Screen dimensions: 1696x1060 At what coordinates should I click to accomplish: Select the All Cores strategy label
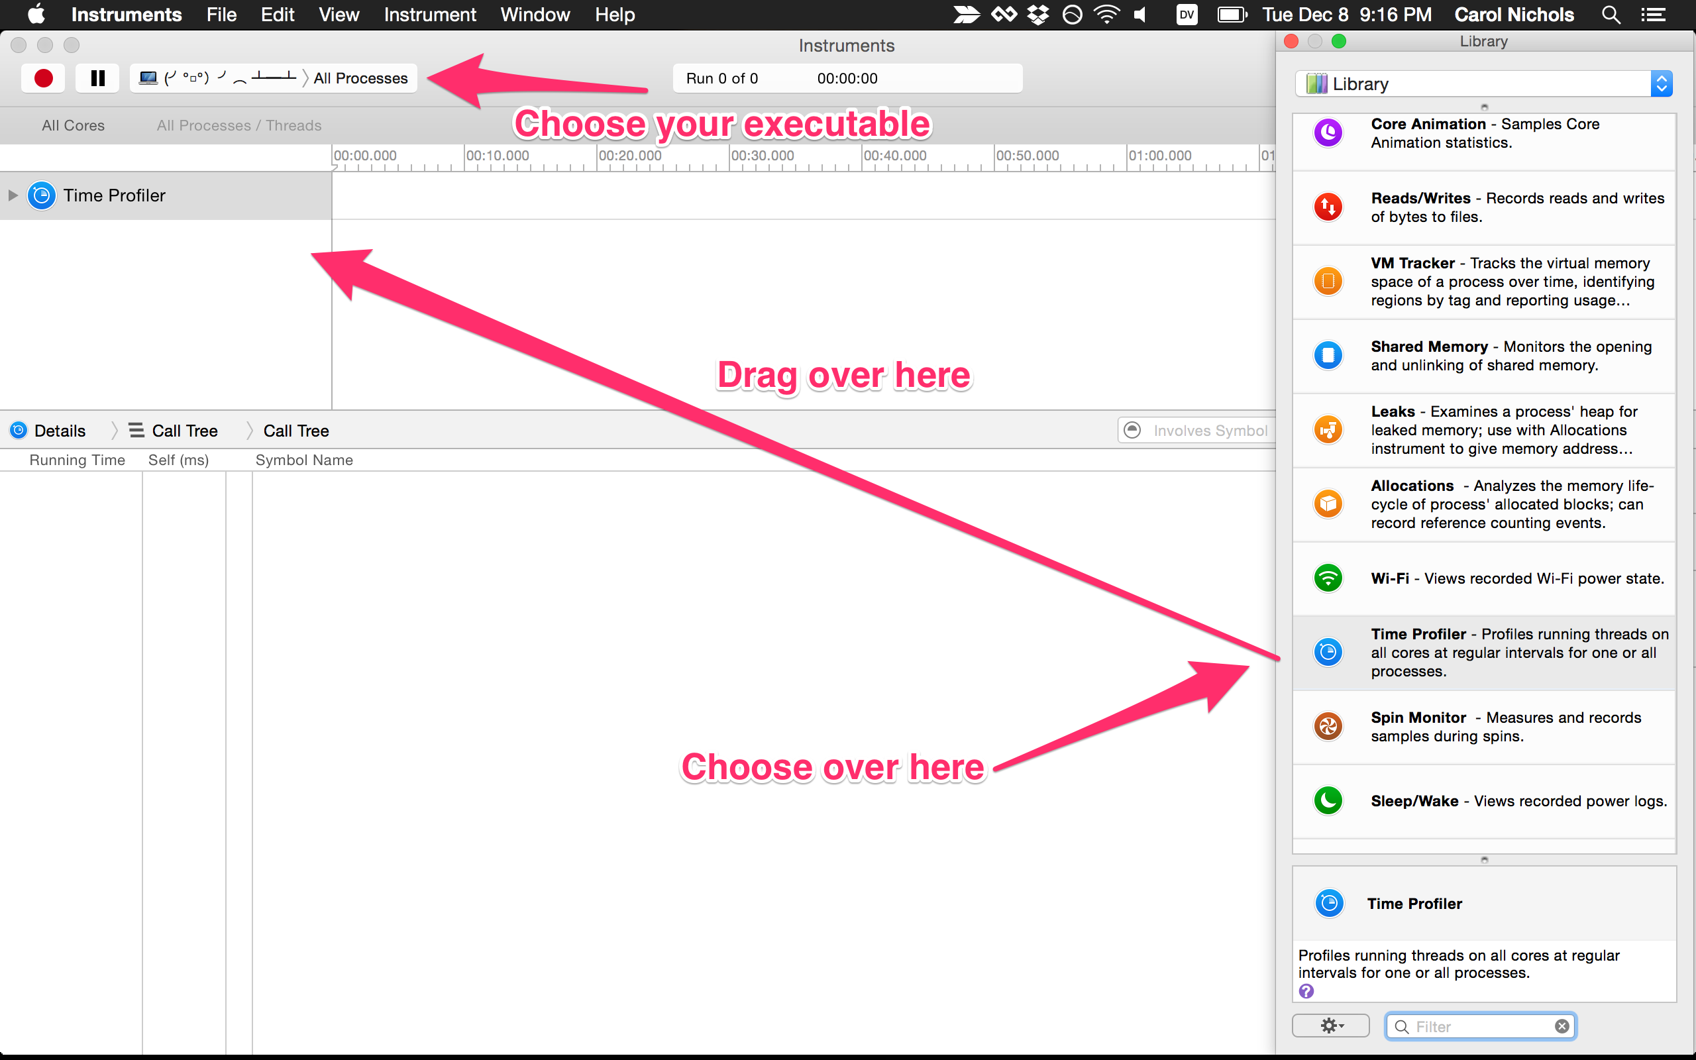(73, 125)
